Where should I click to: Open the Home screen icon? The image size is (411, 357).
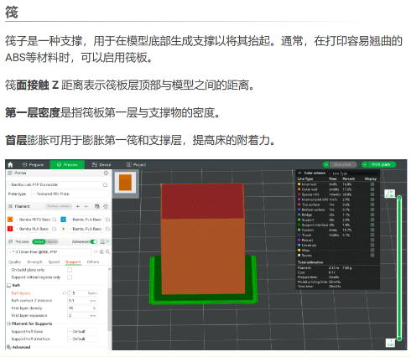11,164
